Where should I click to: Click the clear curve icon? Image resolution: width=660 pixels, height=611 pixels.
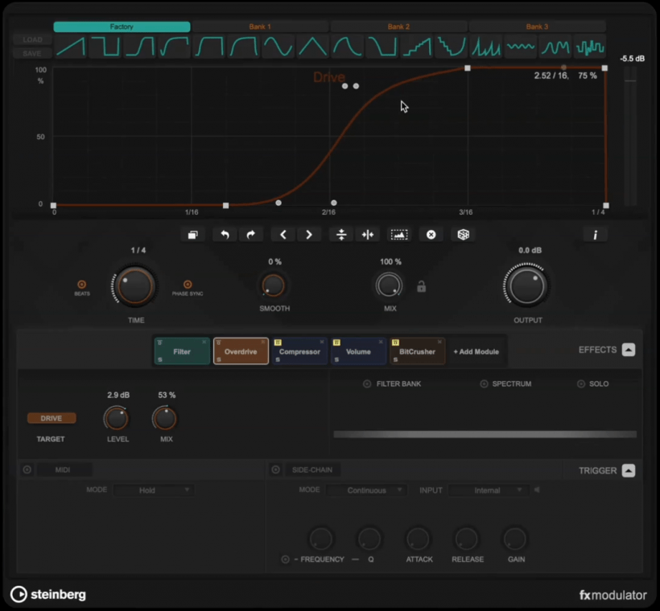click(x=431, y=234)
